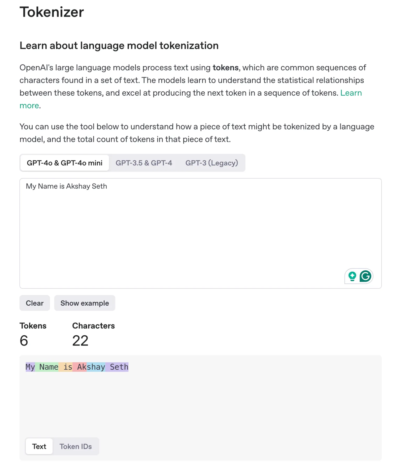This screenshot has height=470, width=396.
Task: Select the GPT-4o & GPT-4o mini tab
Action: [64, 163]
